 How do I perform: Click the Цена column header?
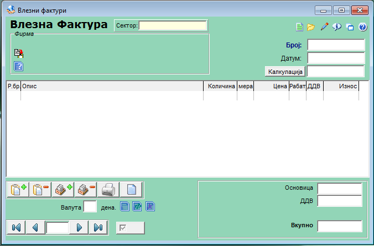(272, 86)
